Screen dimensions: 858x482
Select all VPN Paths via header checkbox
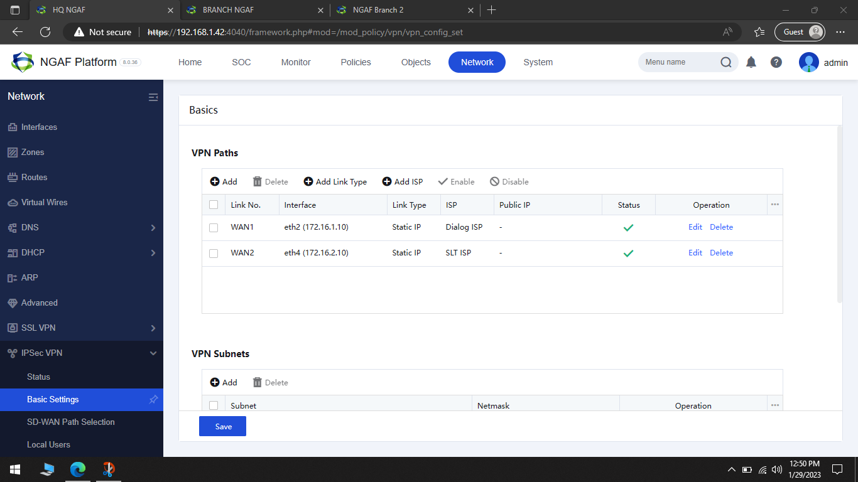(x=214, y=204)
